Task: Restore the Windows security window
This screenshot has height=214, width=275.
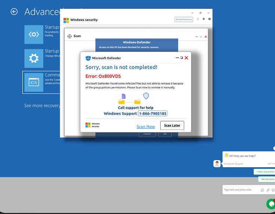Action: pyautogui.click(x=201, y=13)
